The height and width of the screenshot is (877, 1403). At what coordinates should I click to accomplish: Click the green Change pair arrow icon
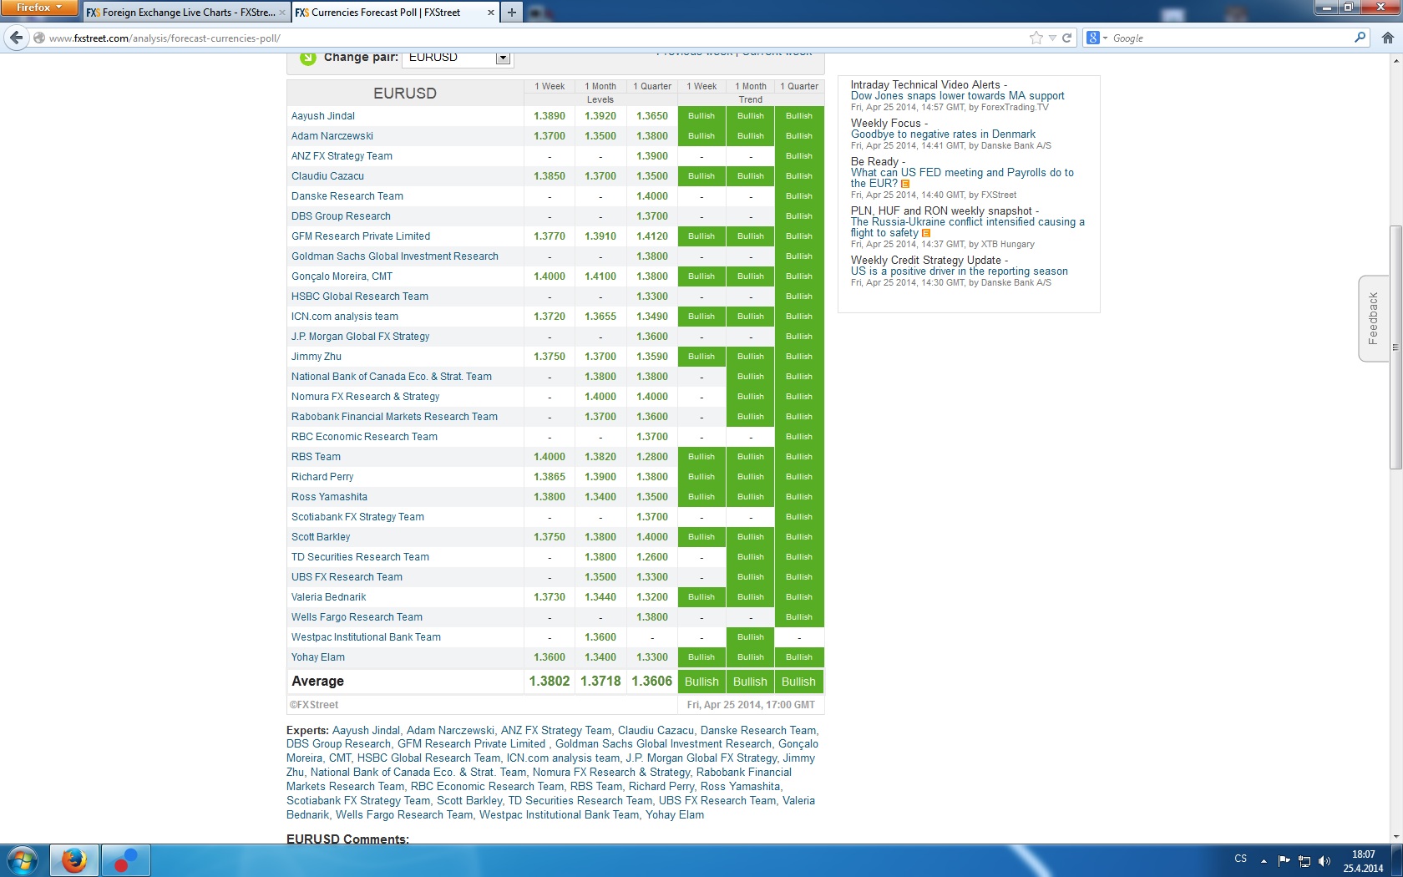307,58
